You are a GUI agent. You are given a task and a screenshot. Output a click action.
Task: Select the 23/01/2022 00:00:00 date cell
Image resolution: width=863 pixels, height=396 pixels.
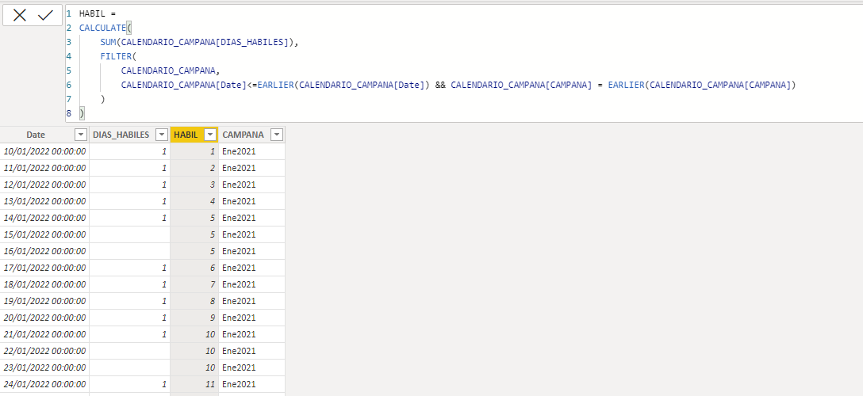pos(44,367)
